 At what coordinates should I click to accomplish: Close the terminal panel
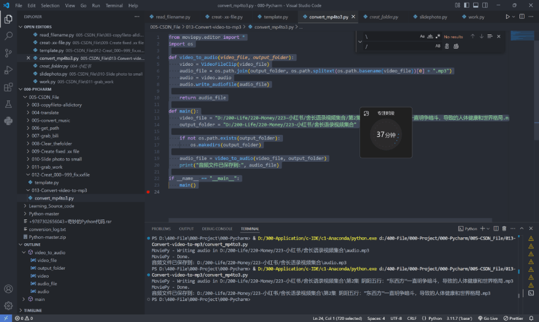[x=531, y=229]
